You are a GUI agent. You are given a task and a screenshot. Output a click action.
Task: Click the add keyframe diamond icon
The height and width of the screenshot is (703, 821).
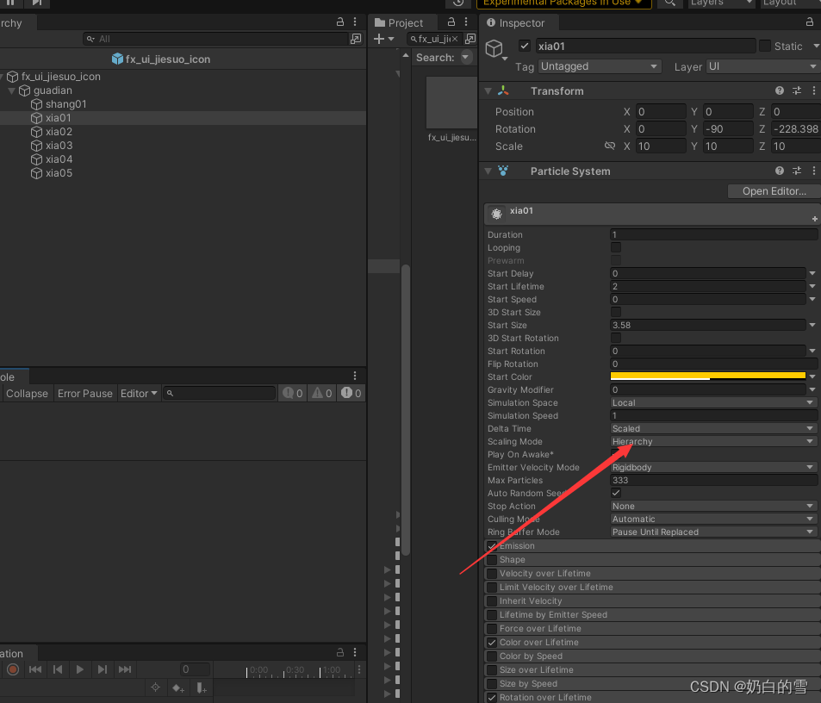[177, 687]
